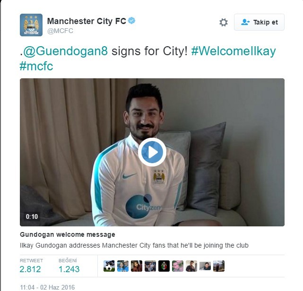
Task: Click the 11:04 - 02 Haz 2016 timestamp
Action: pyautogui.click(x=47, y=287)
